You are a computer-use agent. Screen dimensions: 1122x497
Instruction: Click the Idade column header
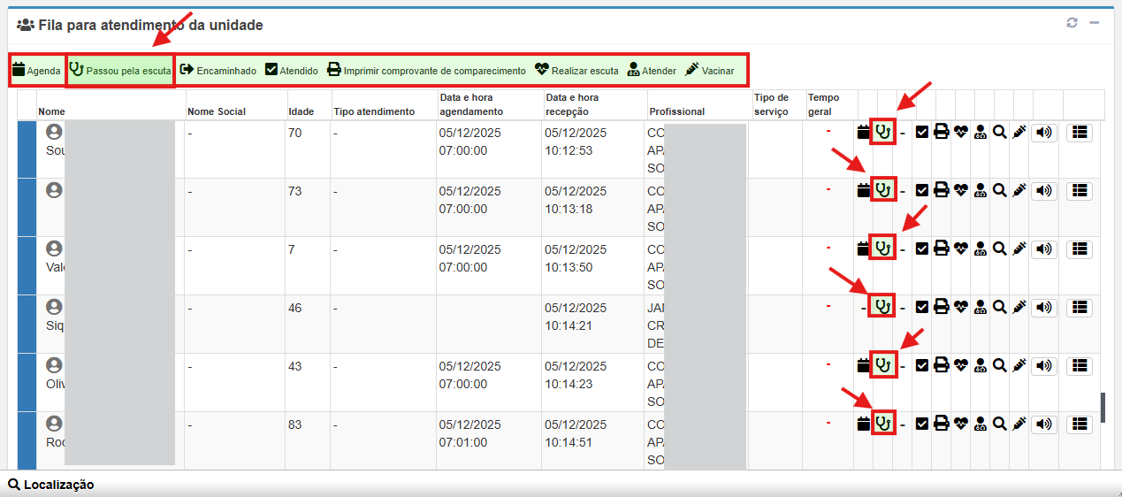pyautogui.click(x=301, y=111)
